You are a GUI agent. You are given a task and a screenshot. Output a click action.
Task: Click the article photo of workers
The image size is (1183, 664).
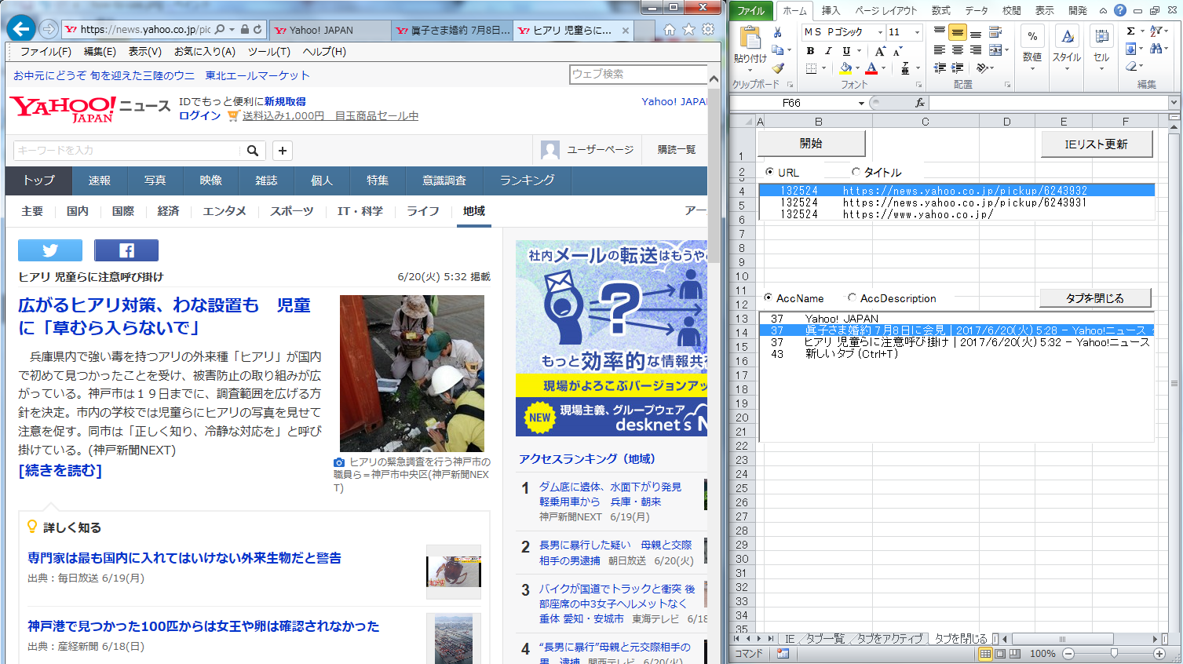[x=412, y=373]
